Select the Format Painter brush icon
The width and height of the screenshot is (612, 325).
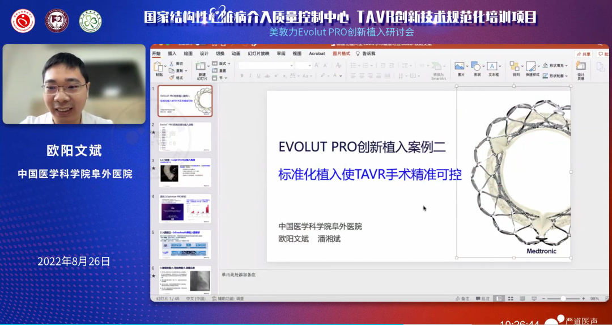tap(172, 78)
